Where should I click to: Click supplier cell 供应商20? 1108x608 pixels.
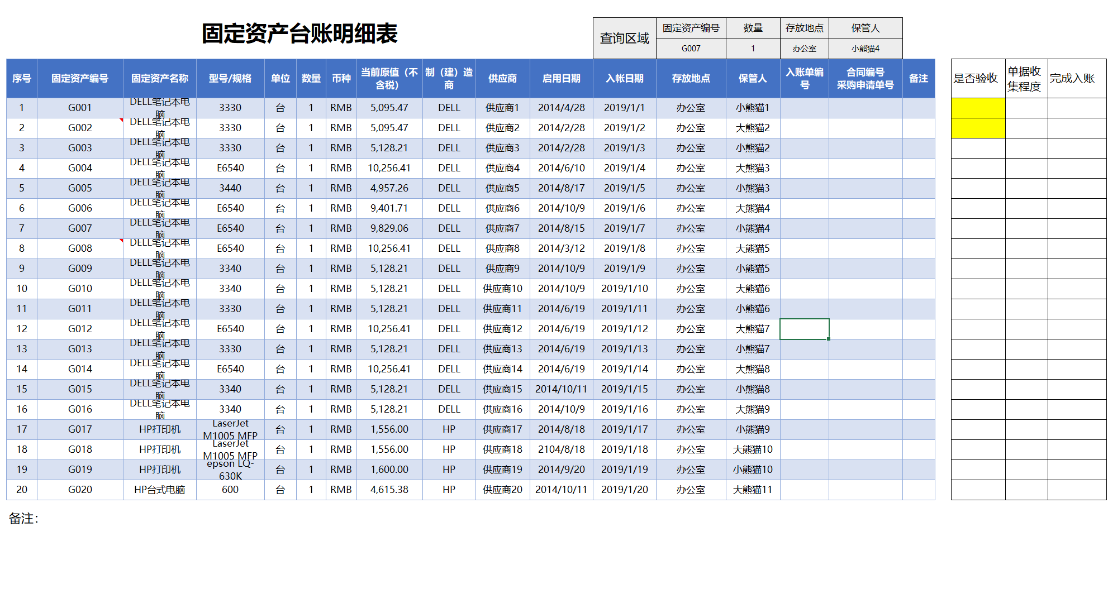click(502, 490)
